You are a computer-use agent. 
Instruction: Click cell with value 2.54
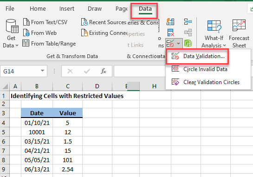click(68, 169)
